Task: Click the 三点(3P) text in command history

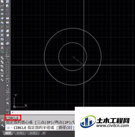Action: tap(45, 122)
